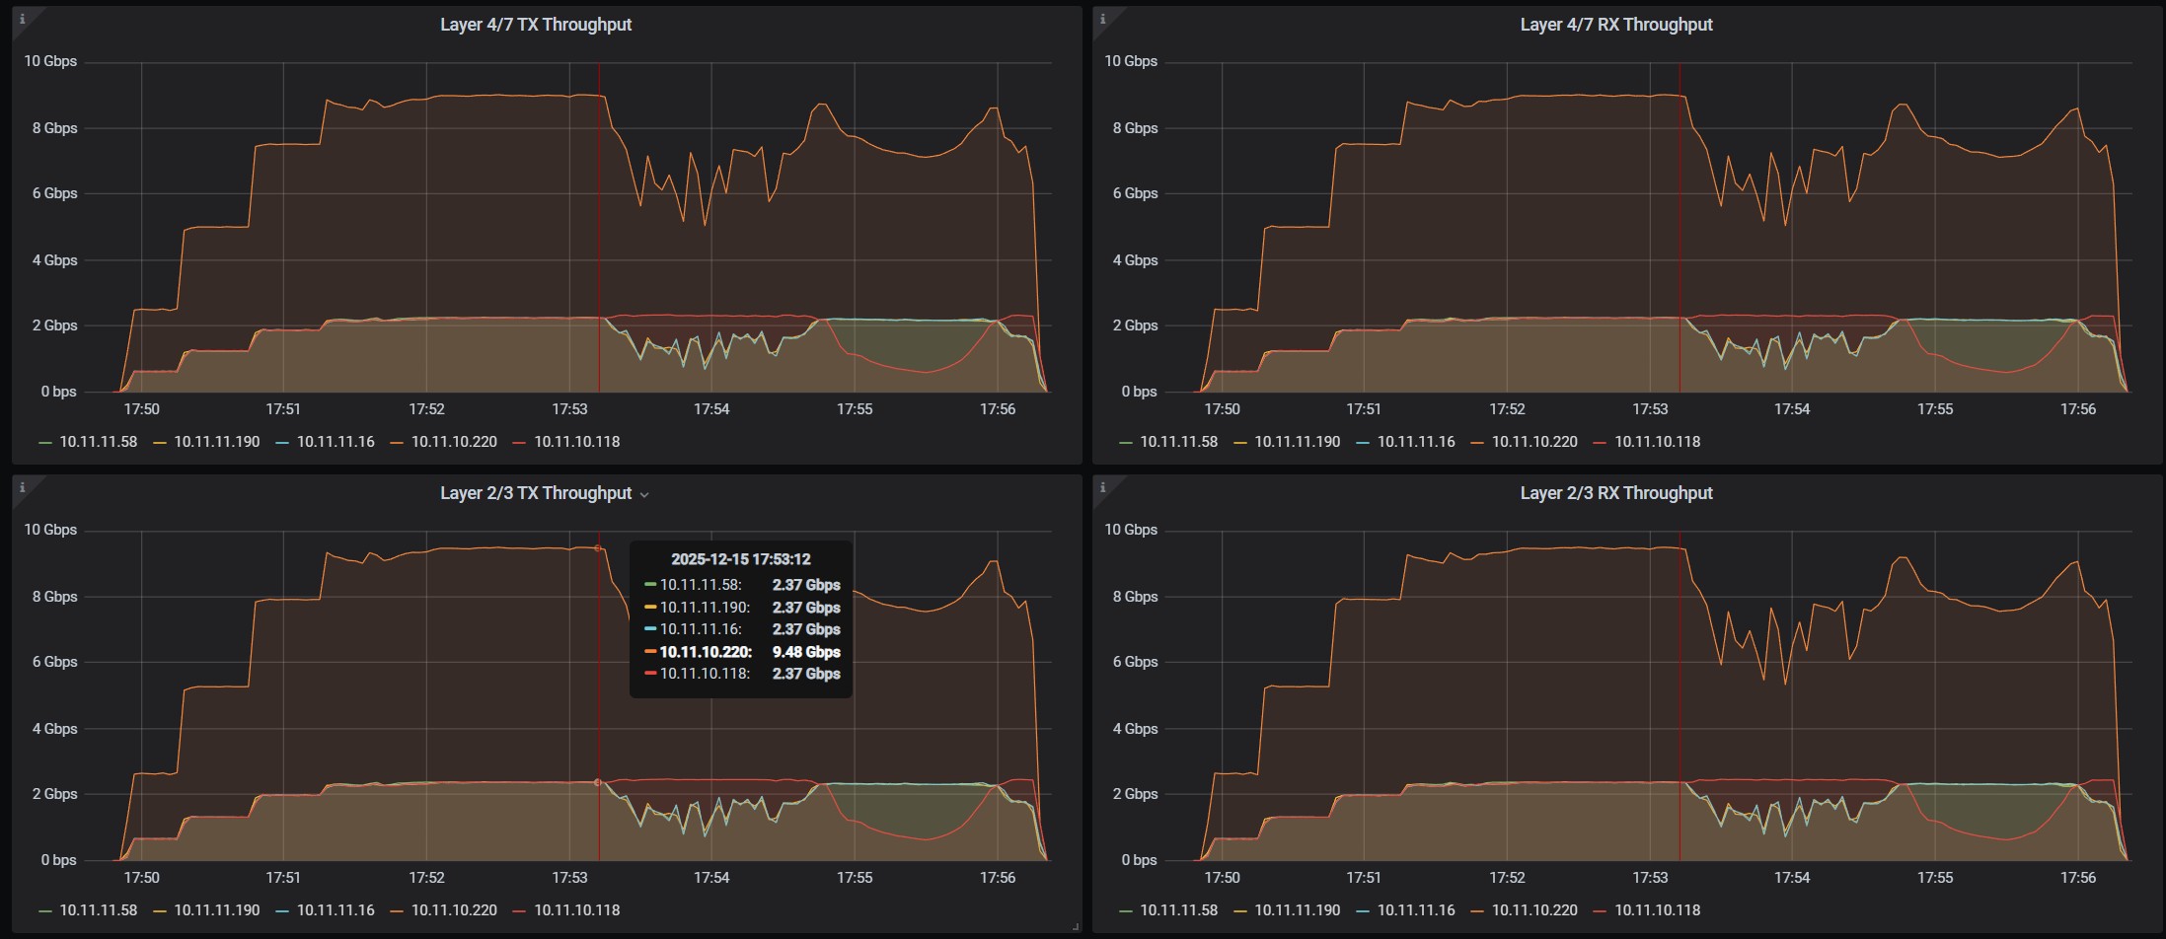Click info icon on Layer 2/3 RX Throughput panel
This screenshot has width=2166, height=939.
click(x=1102, y=487)
